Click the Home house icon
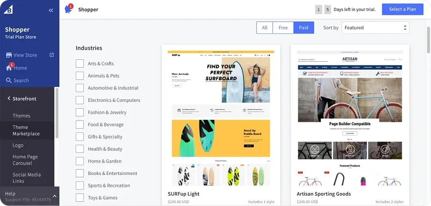Screen dimensions: 431x206 pyautogui.click(x=9, y=68)
